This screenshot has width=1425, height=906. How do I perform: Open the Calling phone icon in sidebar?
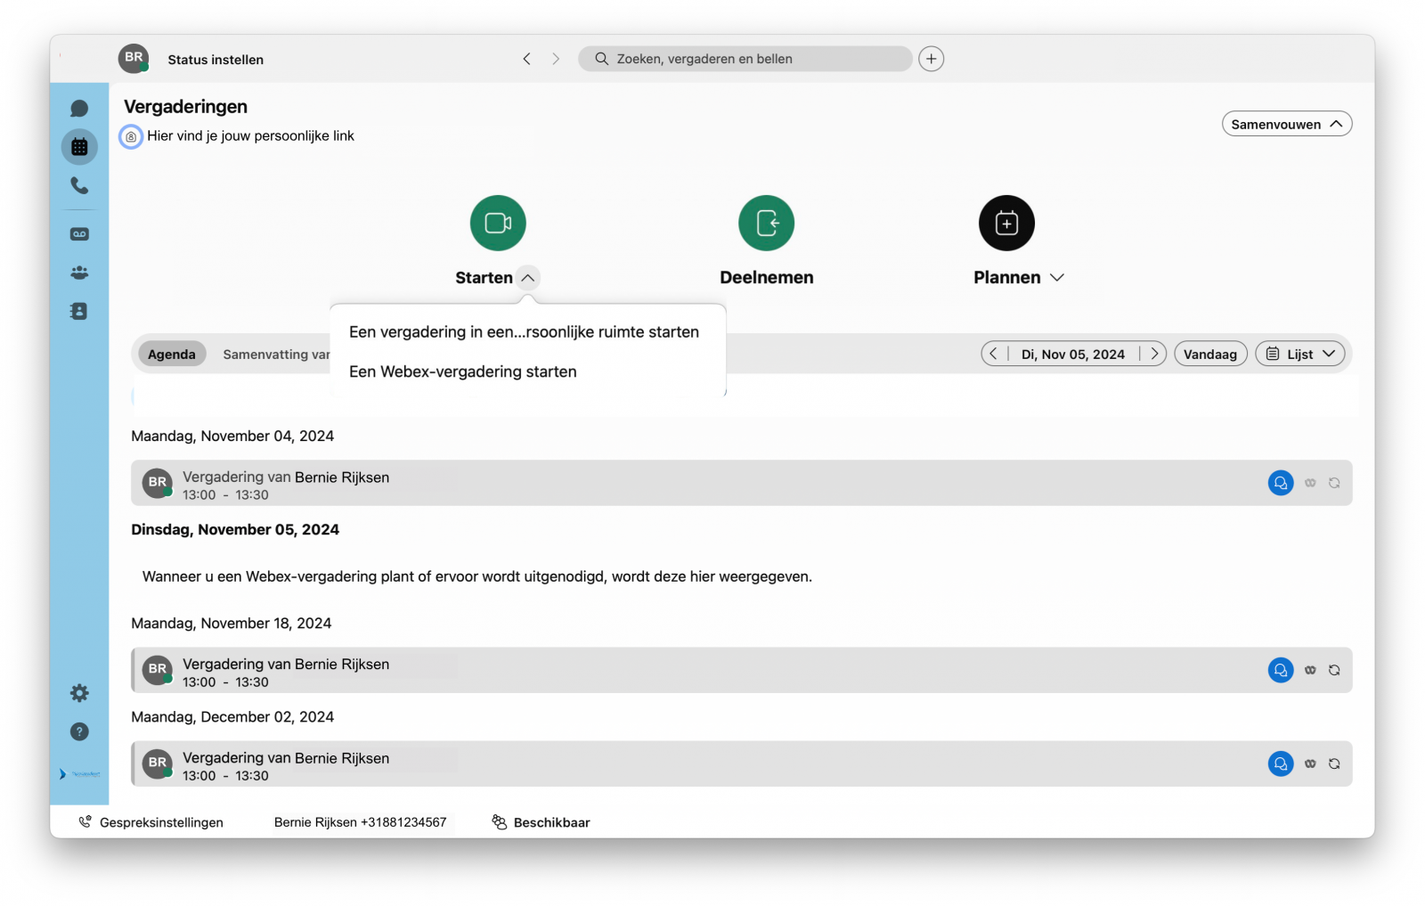pyautogui.click(x=79, y=185)
